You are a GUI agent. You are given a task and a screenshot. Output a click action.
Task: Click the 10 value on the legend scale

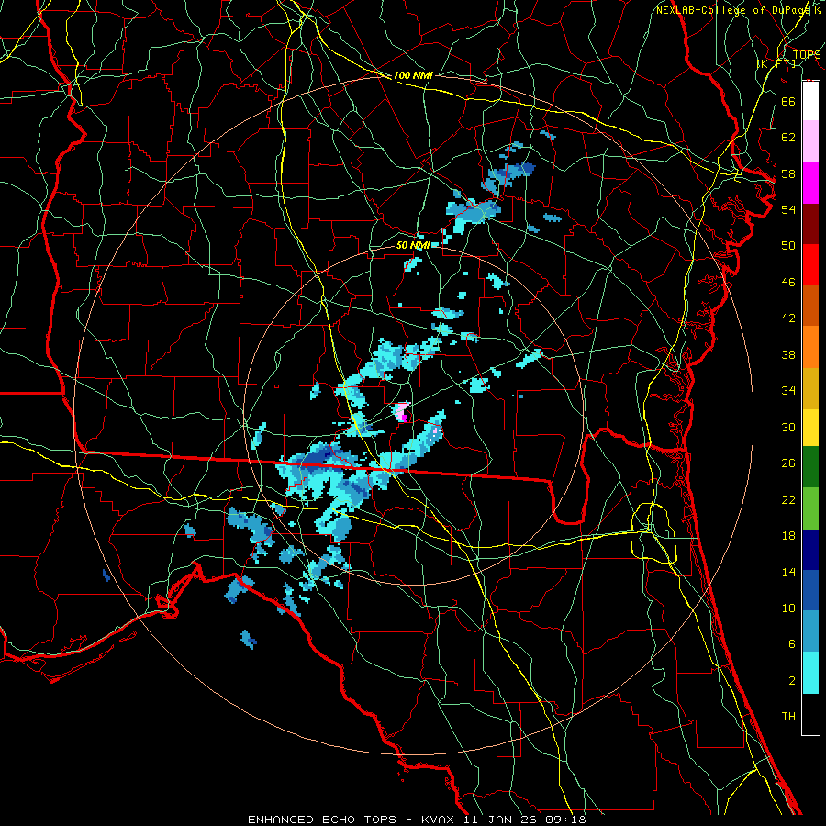click(x=788, y=608)
